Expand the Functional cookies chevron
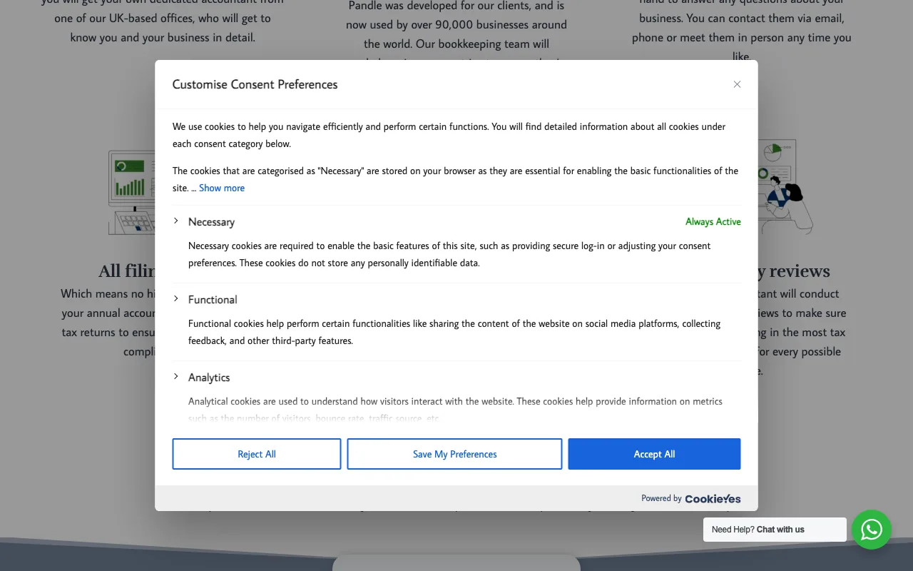 (x=176, y=299)
